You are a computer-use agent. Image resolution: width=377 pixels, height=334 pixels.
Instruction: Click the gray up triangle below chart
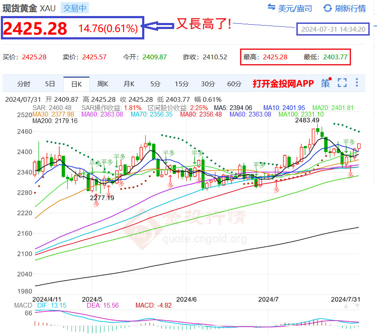(x=346, y=306)
